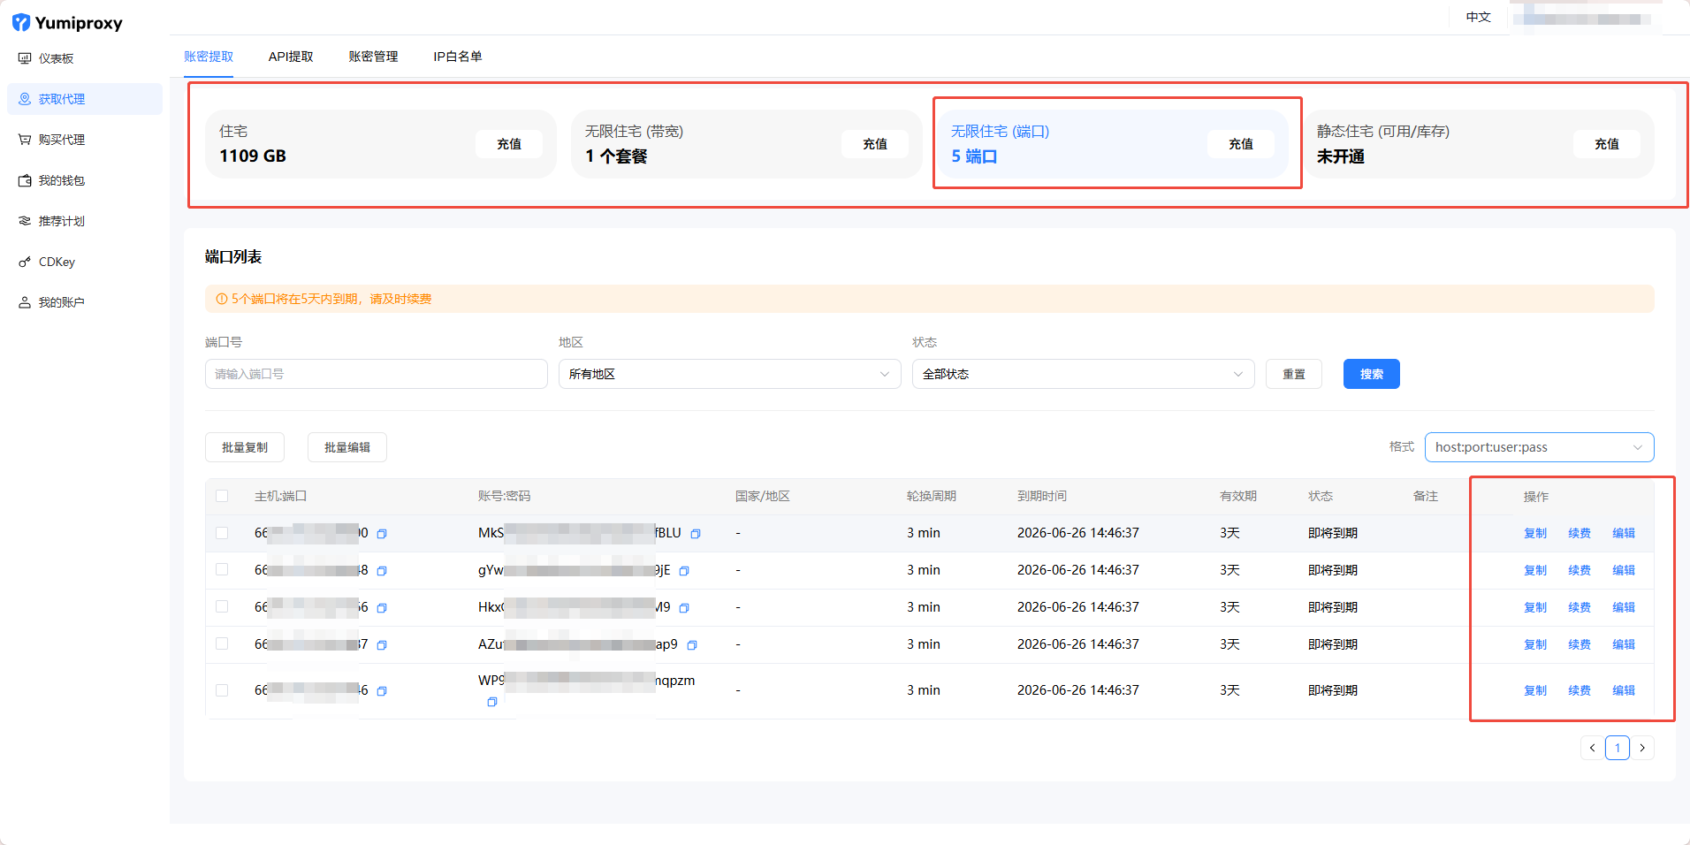
Task: Copy account password ending fBLU
Action: tap(696, 534)
